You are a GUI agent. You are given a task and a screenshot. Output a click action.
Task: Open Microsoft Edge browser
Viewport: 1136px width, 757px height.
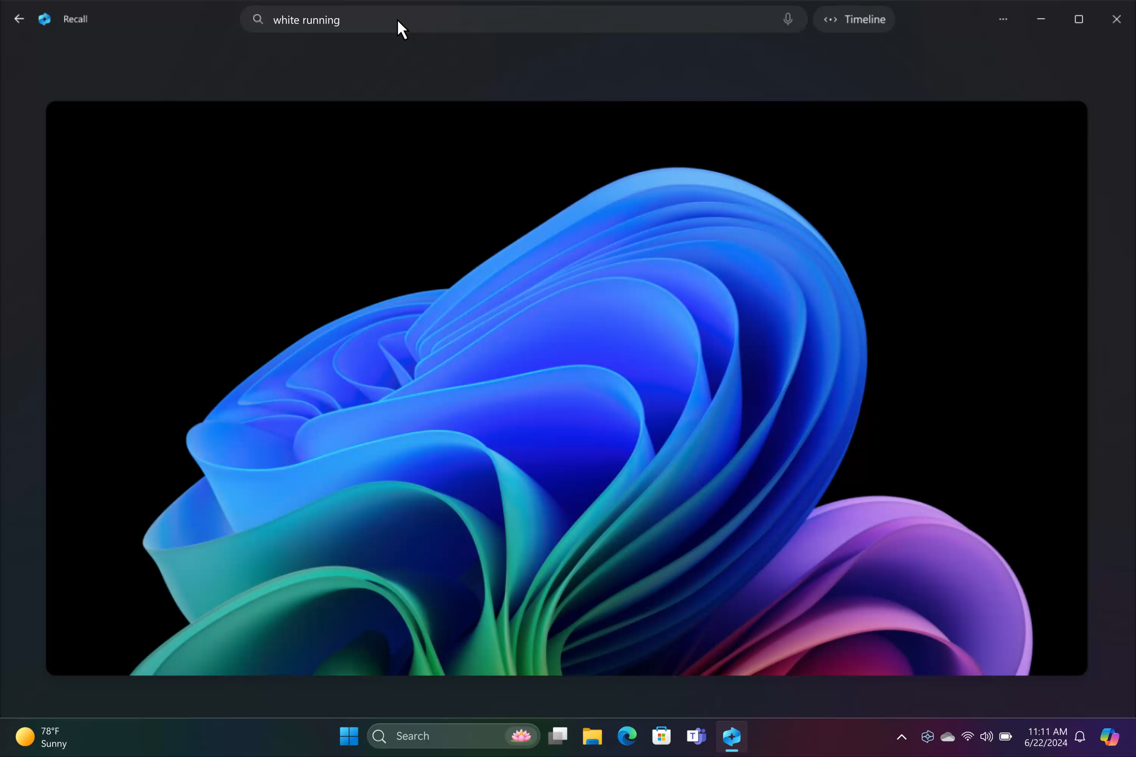(x=627, y=736)
